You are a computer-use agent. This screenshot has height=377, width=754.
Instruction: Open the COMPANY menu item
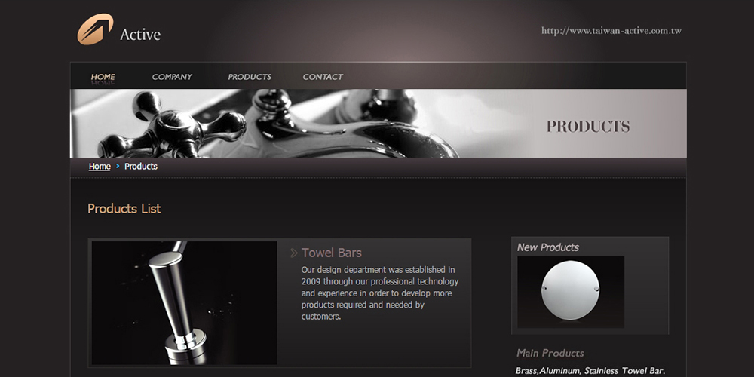[172, 77]
